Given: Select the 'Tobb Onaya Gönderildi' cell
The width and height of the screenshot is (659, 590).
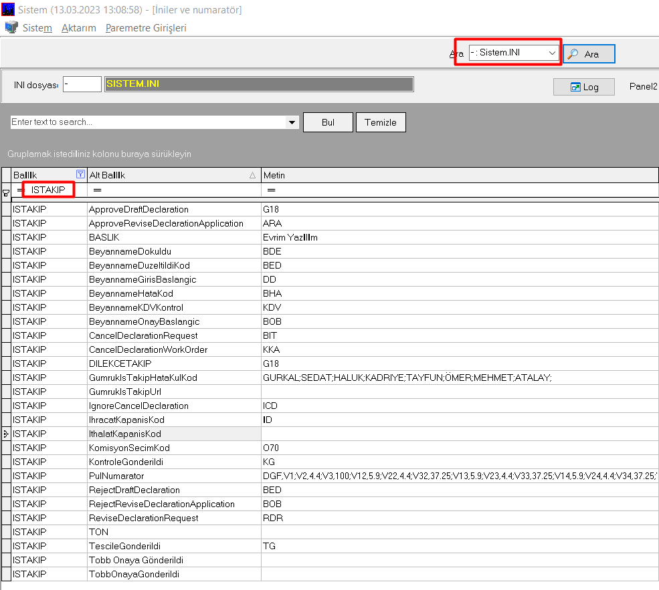Looking at the screenshot, I should click(x=175, y=560).
